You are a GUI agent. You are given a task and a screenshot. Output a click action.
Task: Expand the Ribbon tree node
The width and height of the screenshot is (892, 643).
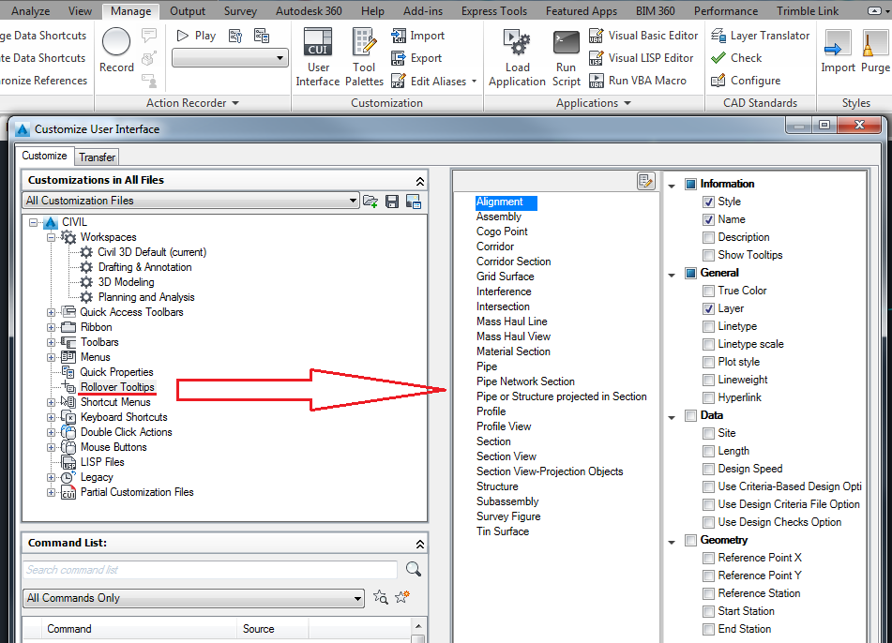click(x=52, y=327)
